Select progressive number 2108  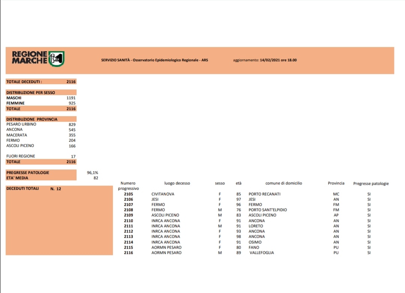[x=128, y=210]
